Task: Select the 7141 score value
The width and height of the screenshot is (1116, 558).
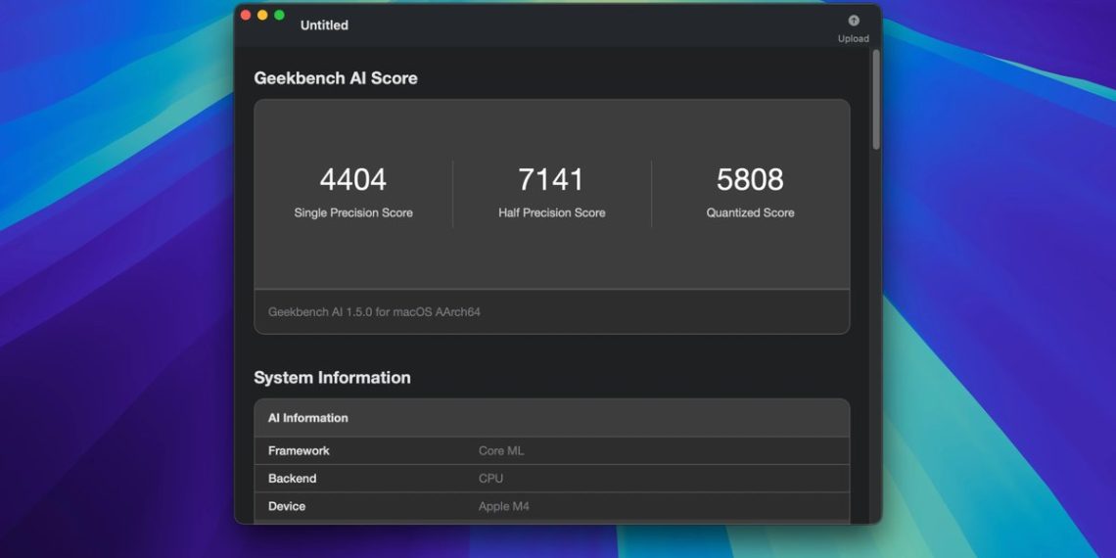Action: (x=551, y=180)
